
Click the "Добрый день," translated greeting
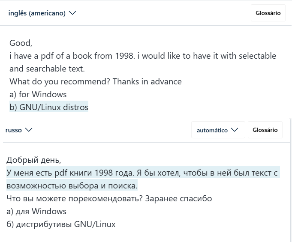pyautogui.click(x=34, y=161)
